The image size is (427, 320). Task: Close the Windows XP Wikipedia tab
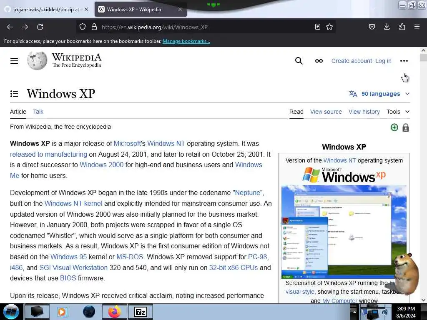[180, 9]
